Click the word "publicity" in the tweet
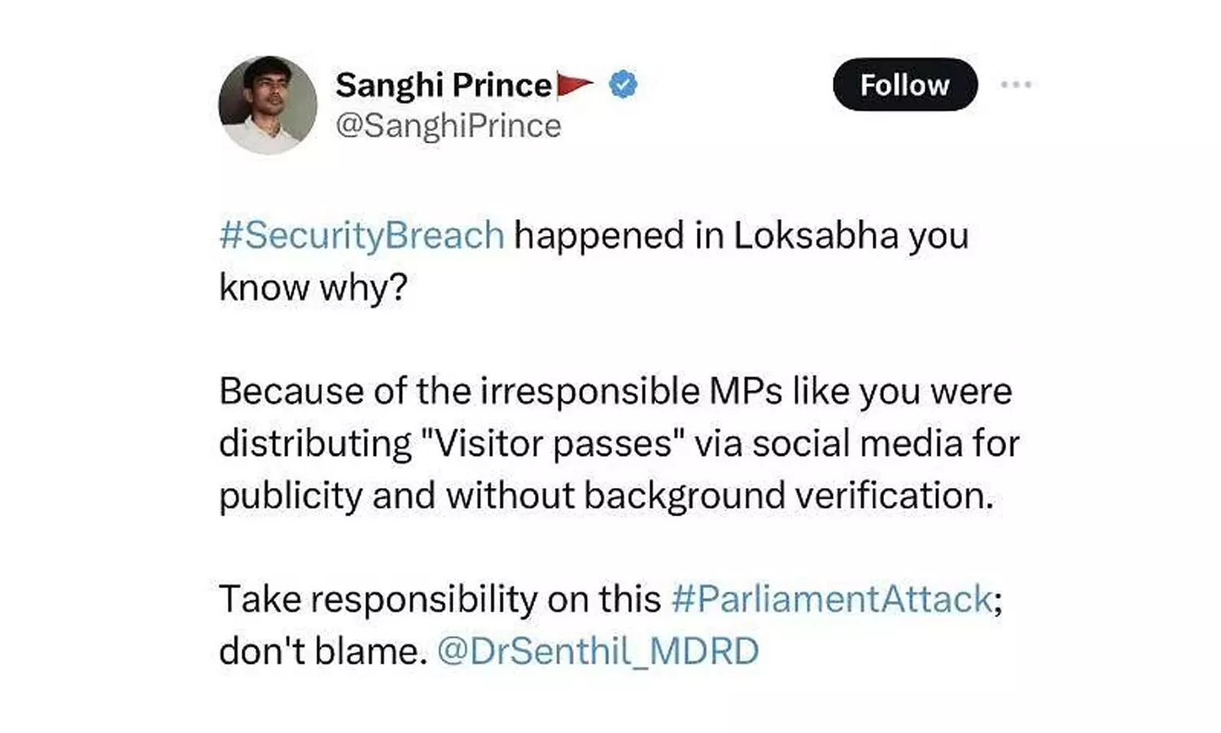Viewport: 1221px width, 733px height. pyautogui.click(x=291, y=496)
